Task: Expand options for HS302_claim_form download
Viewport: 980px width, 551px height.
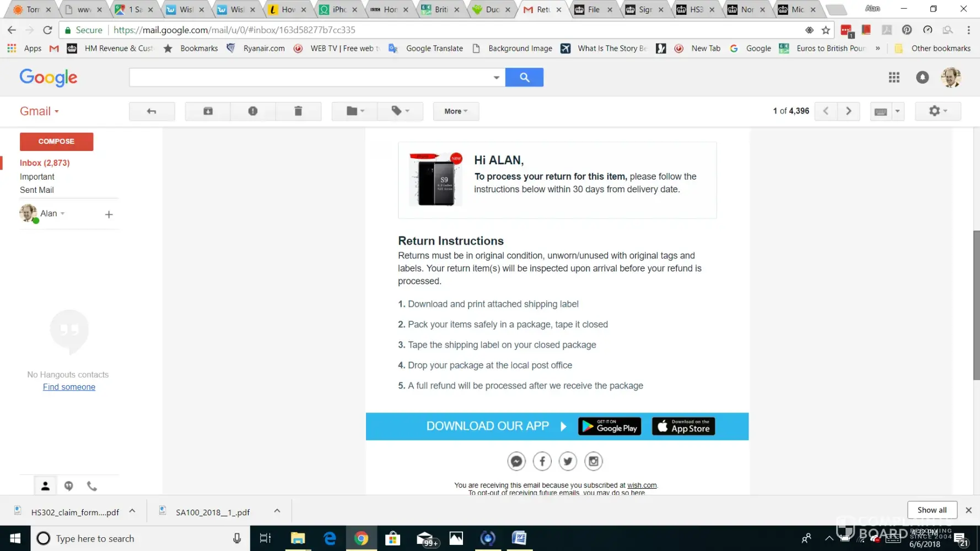Action: pos(132,511)
